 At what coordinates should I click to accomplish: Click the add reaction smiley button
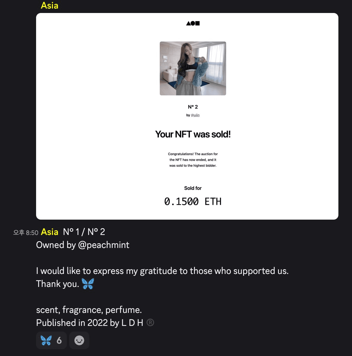pyautogui.click(x=79, y=340)
